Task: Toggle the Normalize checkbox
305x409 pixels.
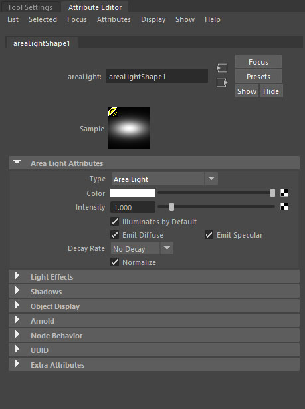Action: [x=114, y=262]
